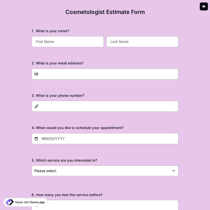Click the envelope icon in email field
Screen dimensions: 210x210
coord(36,74)
